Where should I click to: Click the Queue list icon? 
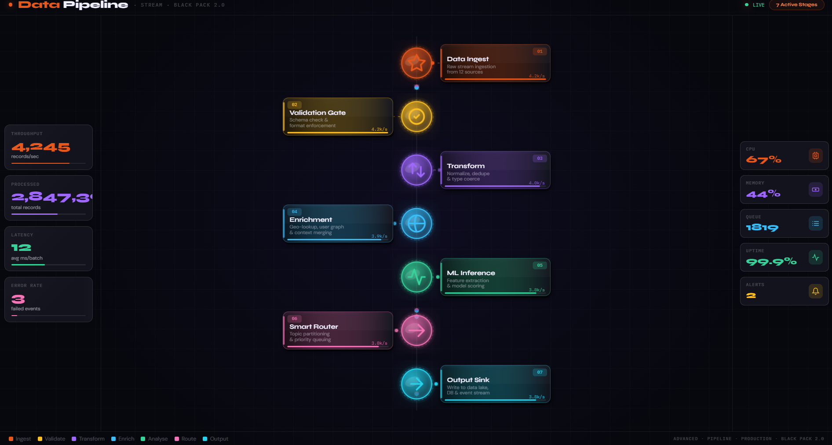816,223
